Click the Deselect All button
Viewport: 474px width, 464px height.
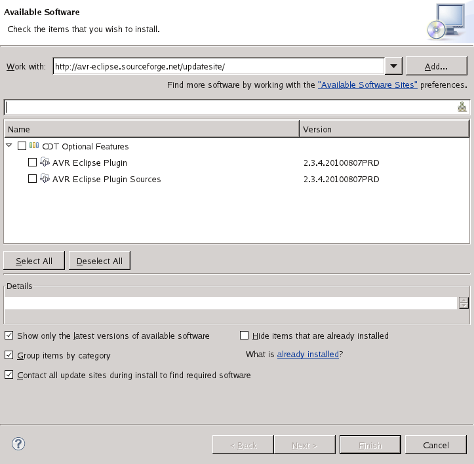(x=100, y=261)
